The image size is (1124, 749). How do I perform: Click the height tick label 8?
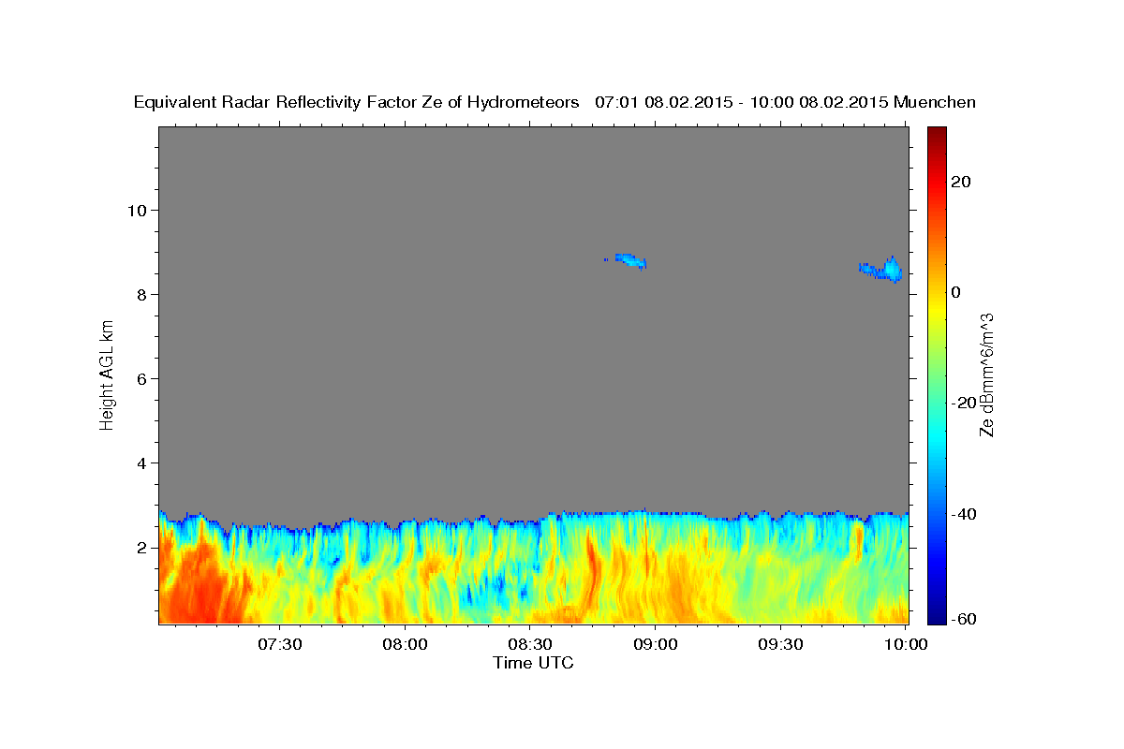(143, 295)
